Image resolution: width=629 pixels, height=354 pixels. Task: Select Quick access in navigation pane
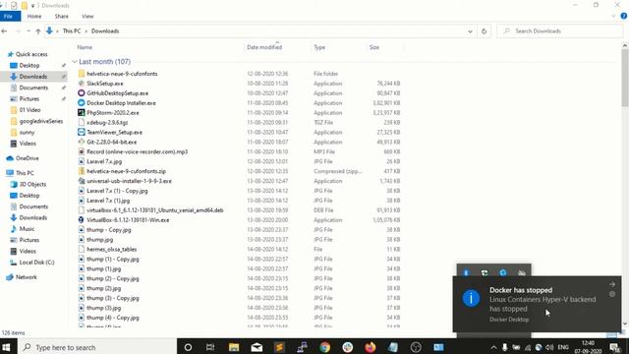[x=31, y=54]
